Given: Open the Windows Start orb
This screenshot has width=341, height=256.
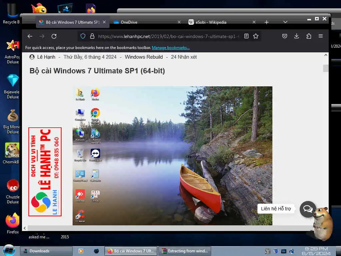Looking at the screenshot, I should point(9,250).
